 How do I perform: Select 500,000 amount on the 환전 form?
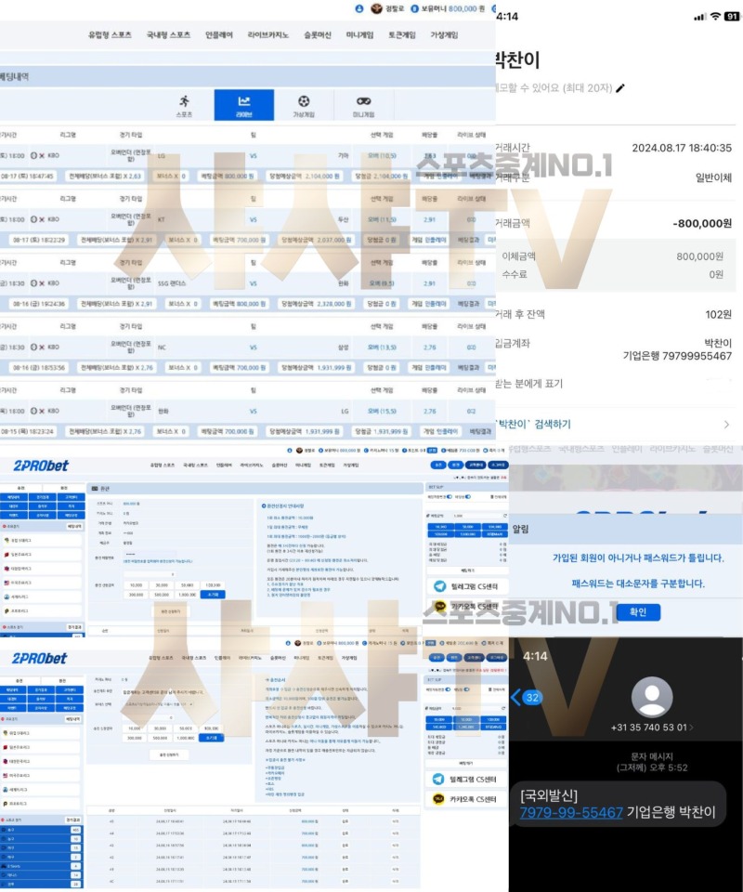pos(162,595)
